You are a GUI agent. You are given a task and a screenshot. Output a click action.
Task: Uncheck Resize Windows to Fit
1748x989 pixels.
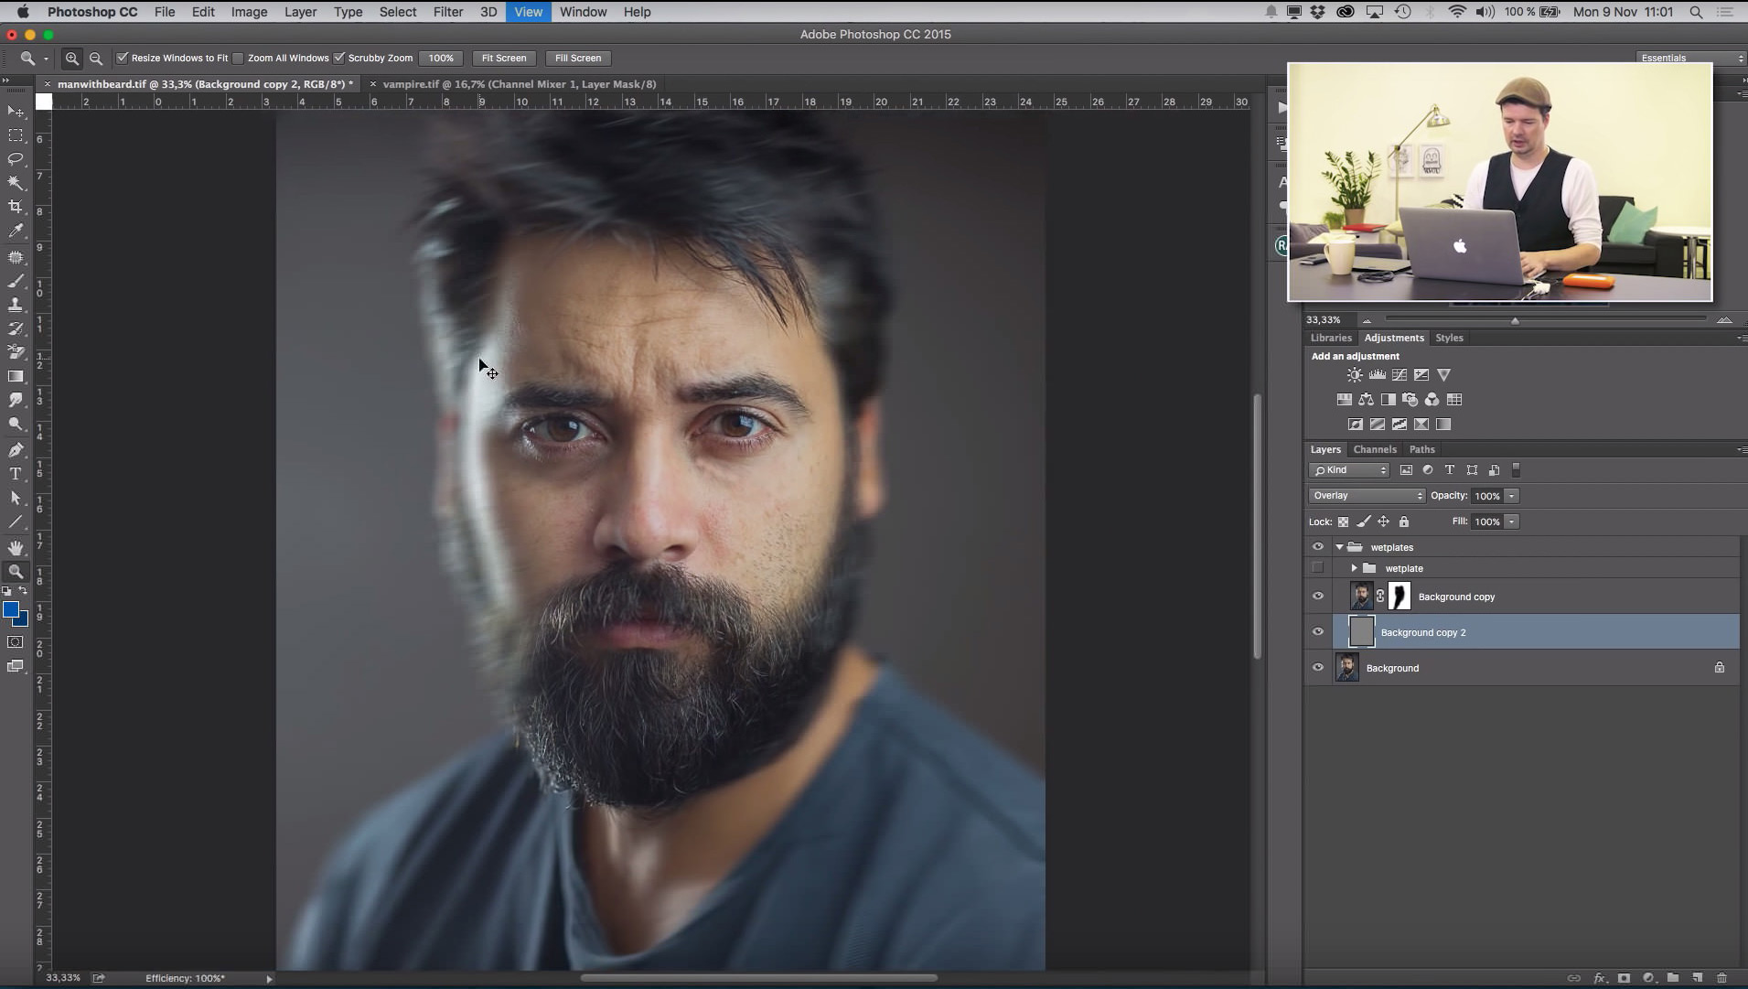coord(123,58)
